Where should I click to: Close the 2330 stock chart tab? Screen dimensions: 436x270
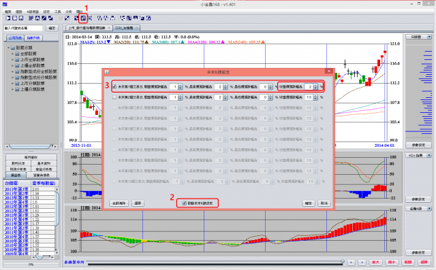(x=136, y=28)
